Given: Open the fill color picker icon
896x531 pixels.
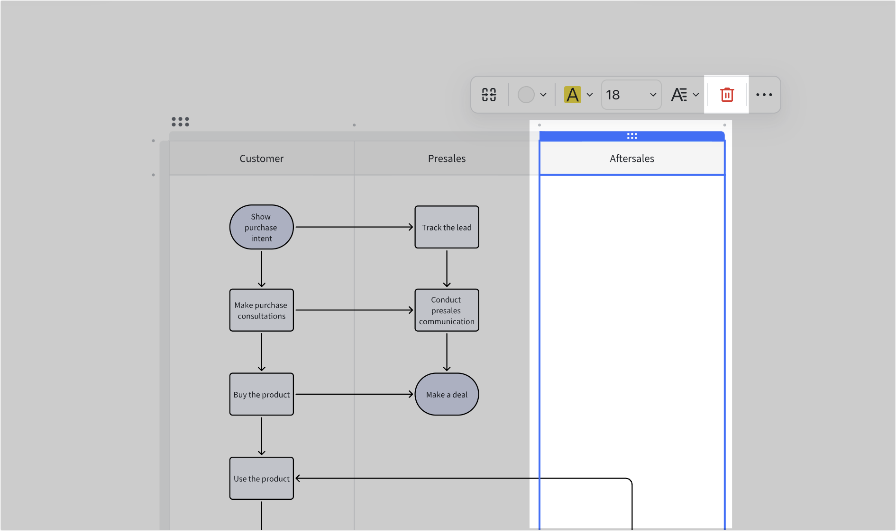Looking at the screenshot, I should [x=526, y=95].
